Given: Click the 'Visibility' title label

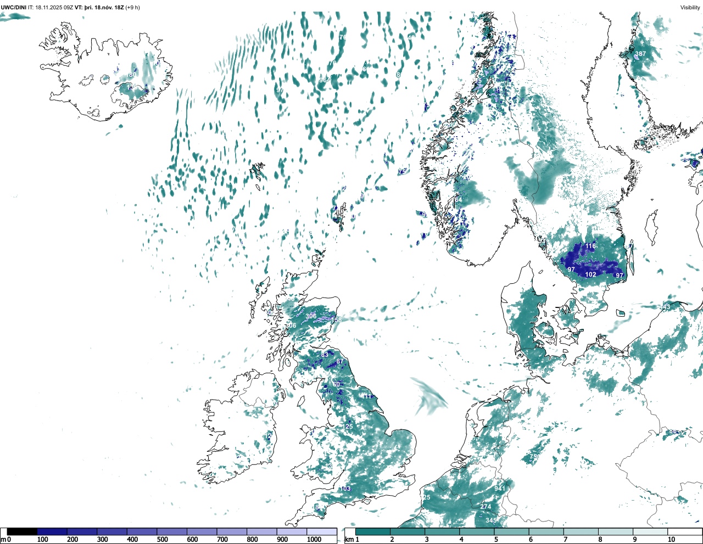Looking at the screenshot, I should pyautogui.click(x=690, y=7).
